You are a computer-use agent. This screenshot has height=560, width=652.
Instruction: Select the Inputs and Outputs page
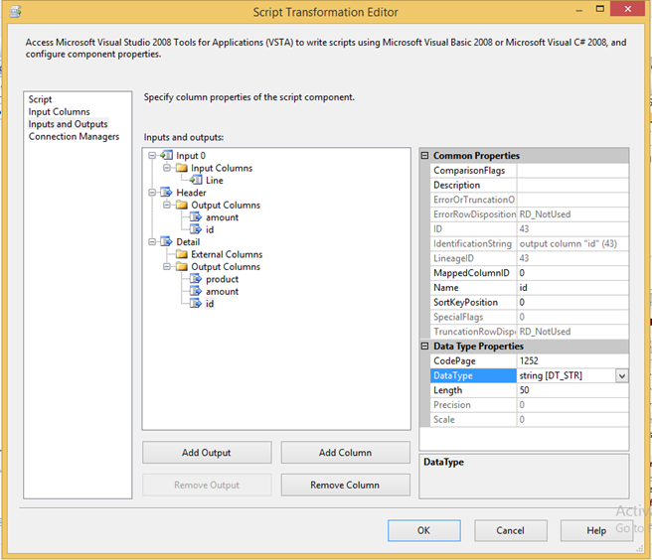coord(69,124)
